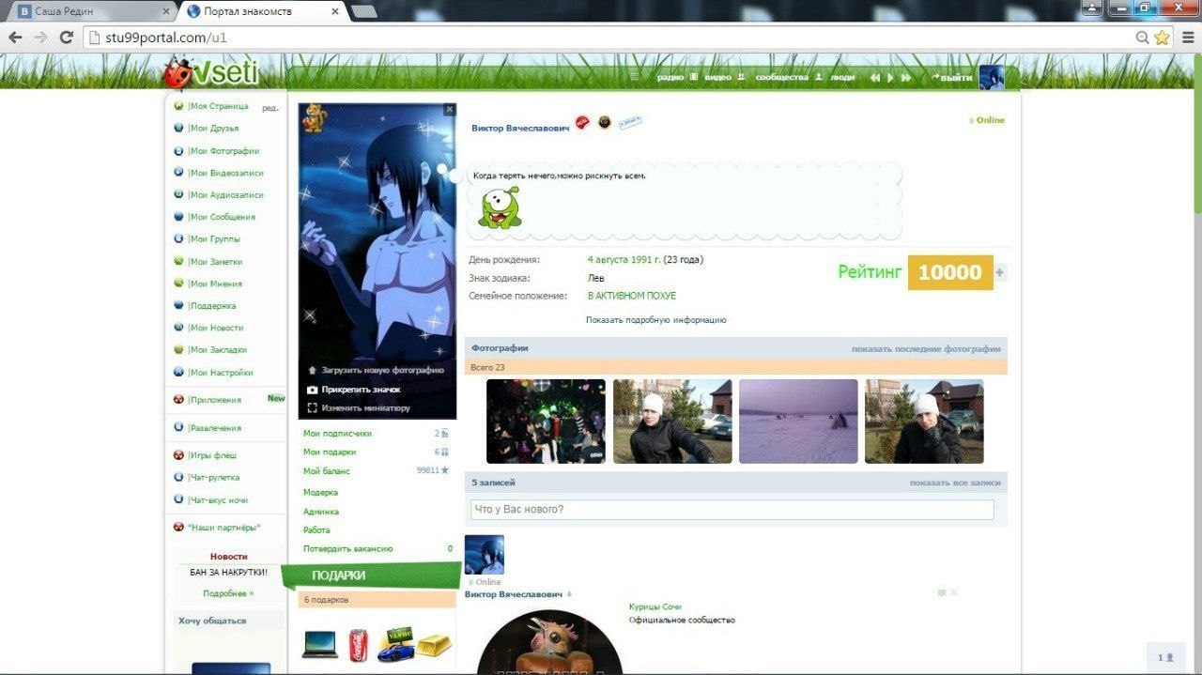This screenshot has height=675, width=1202.
Task: Click показать все записи link
Action: [x=955, y=483]
